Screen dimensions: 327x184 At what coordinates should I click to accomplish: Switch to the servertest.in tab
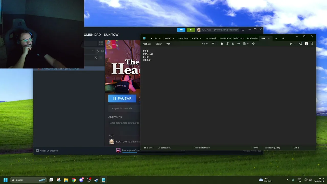coord(211,38)
